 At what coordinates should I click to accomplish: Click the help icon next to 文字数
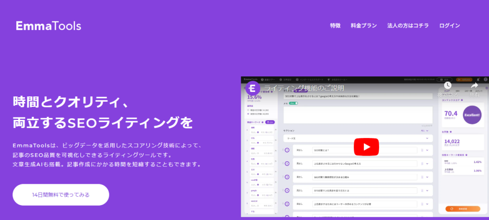tap(451, 132)
